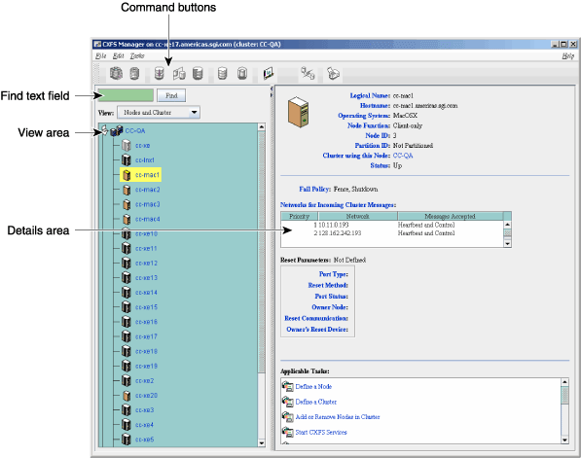
Task: Click the CC-QA cluster icon in the tree
Action: pos(117,130)
